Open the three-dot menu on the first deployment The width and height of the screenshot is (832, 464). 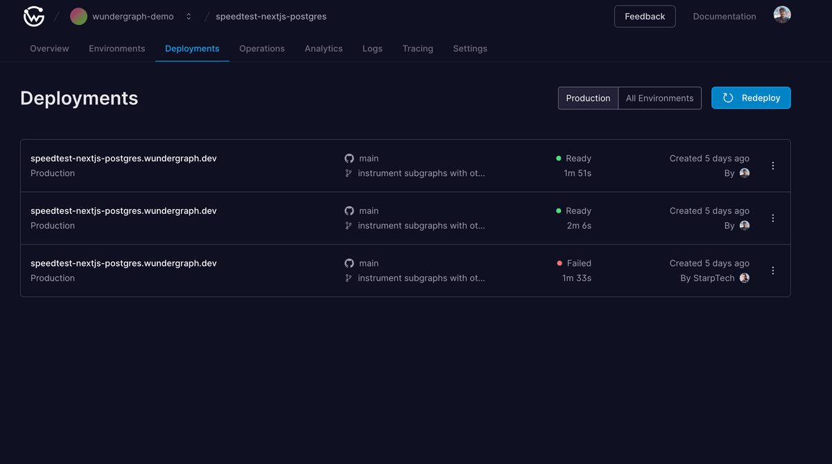tap(772, 166)
